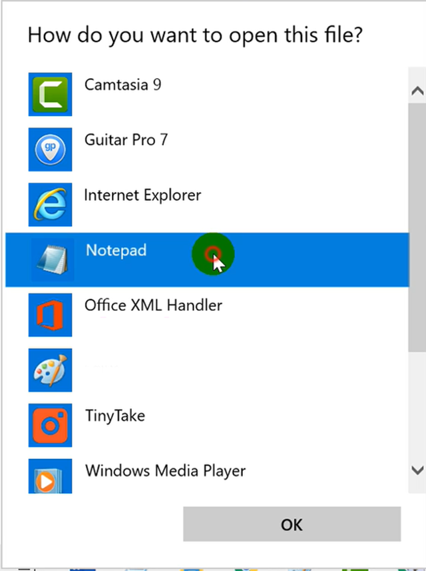This screenshot has width=426, height=571.
Task: Click the 'Notepad' label
Action: pos(116,250)
